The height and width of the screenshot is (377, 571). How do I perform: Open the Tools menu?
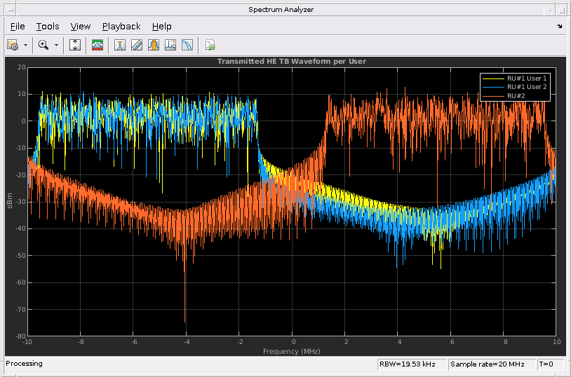pos(48,27)
